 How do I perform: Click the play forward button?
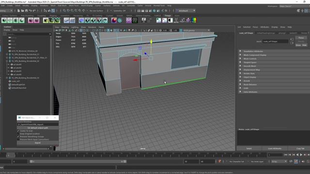click(x=301, y=155)
